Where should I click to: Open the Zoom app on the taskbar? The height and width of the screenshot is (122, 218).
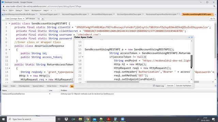click(x=123, y=119)
